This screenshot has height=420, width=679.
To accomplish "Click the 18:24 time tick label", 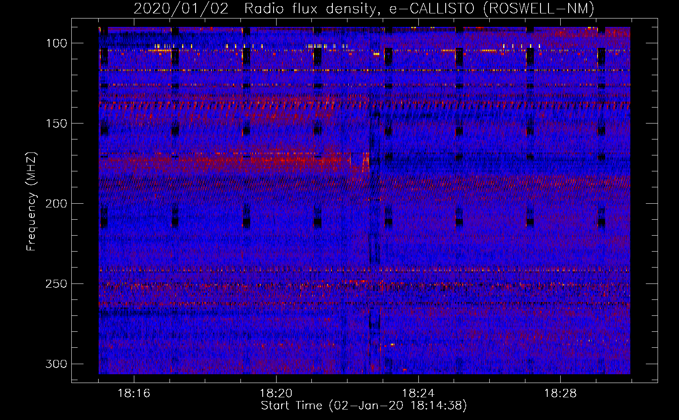I will (418, 394).
